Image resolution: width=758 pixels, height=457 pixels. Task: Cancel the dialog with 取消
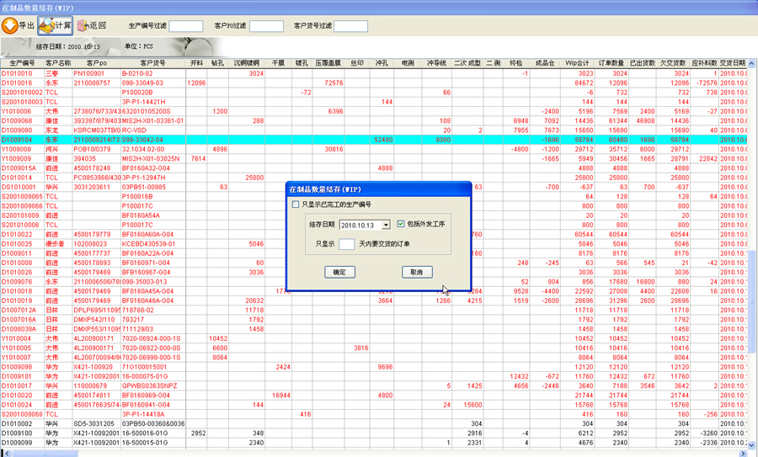point(417,272)
